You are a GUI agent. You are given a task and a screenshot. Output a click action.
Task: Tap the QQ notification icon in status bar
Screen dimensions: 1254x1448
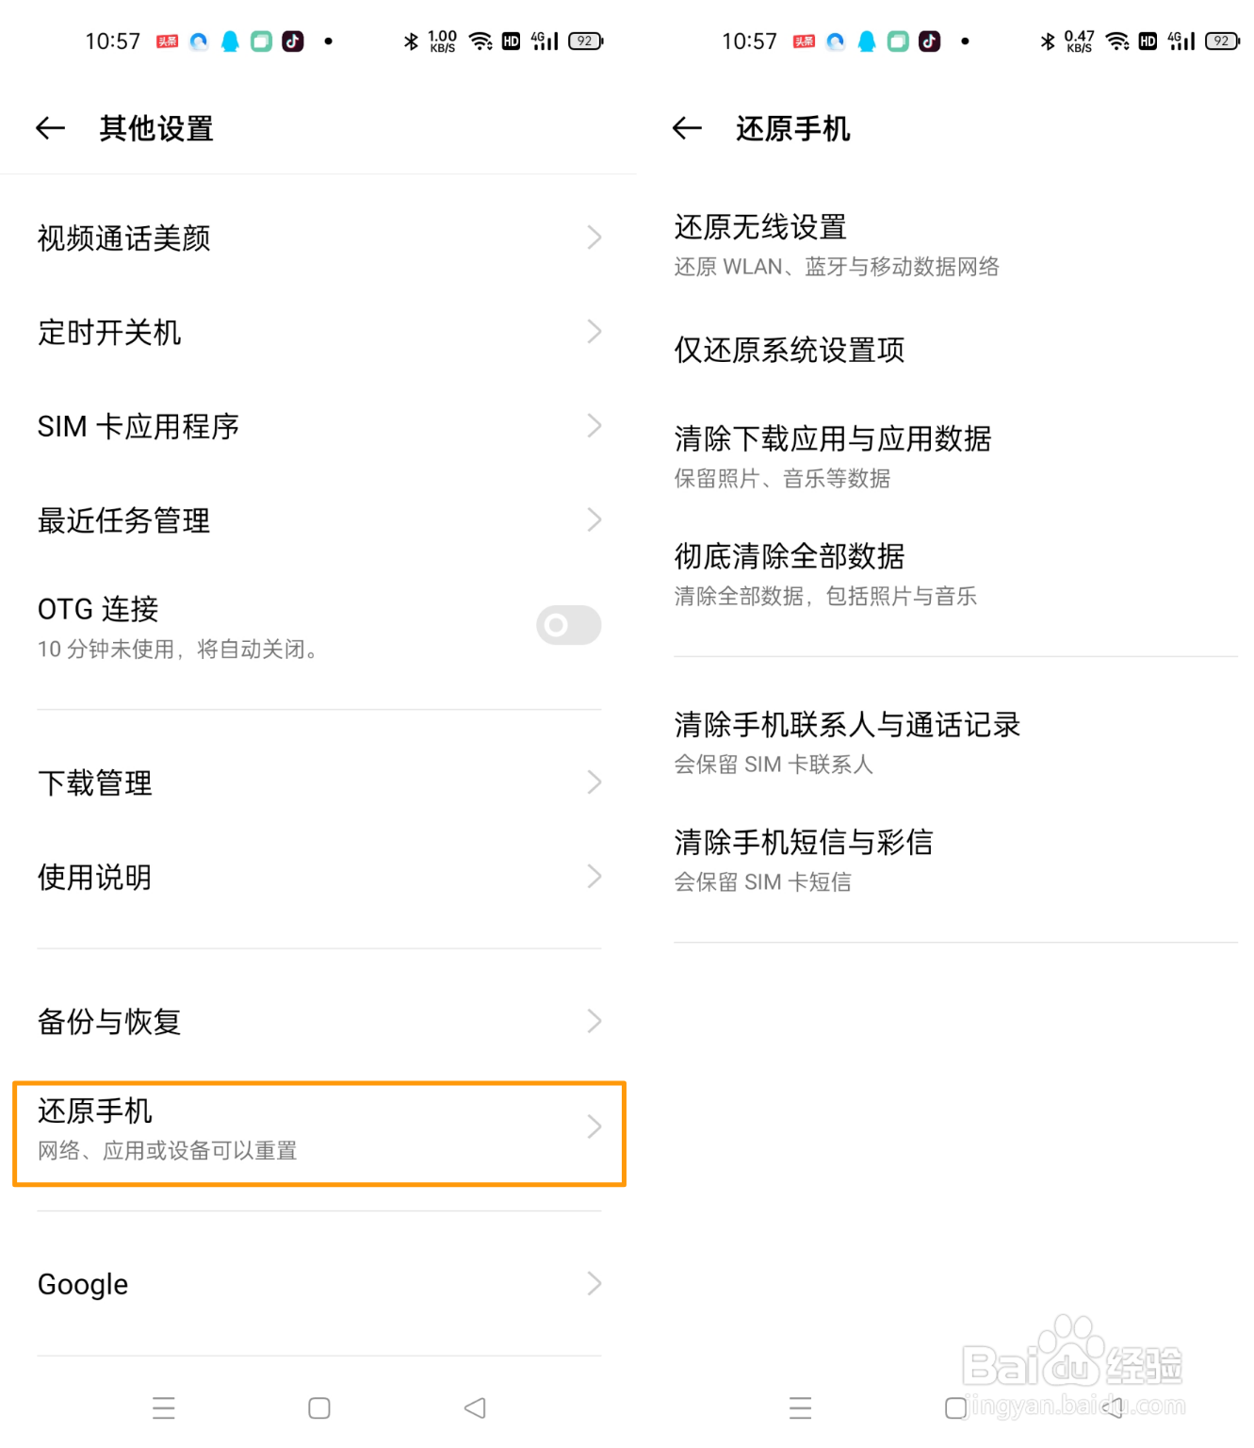(x=229, y=40)
